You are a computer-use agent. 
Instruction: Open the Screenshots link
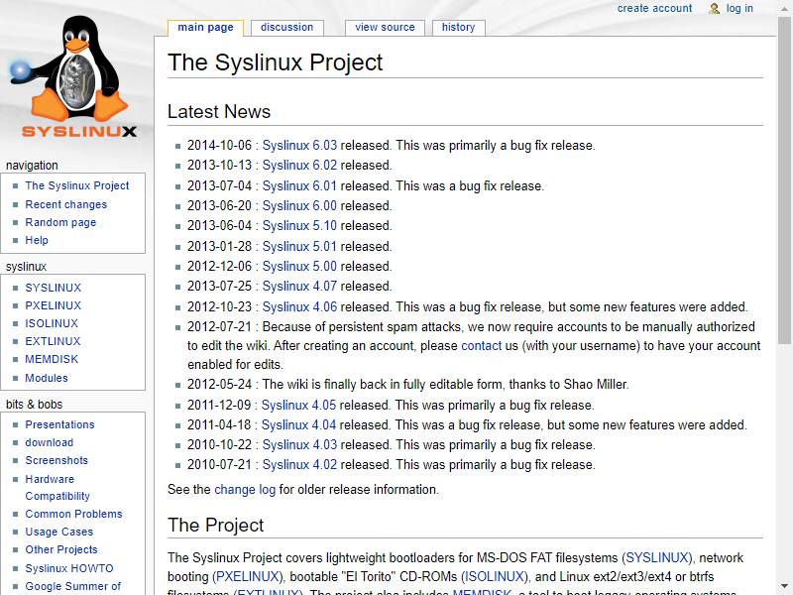(57, 460)
